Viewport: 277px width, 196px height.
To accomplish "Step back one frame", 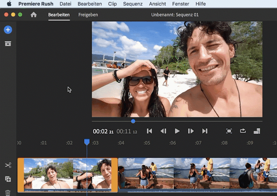I will pyautogui.click(x=163, y=131).
